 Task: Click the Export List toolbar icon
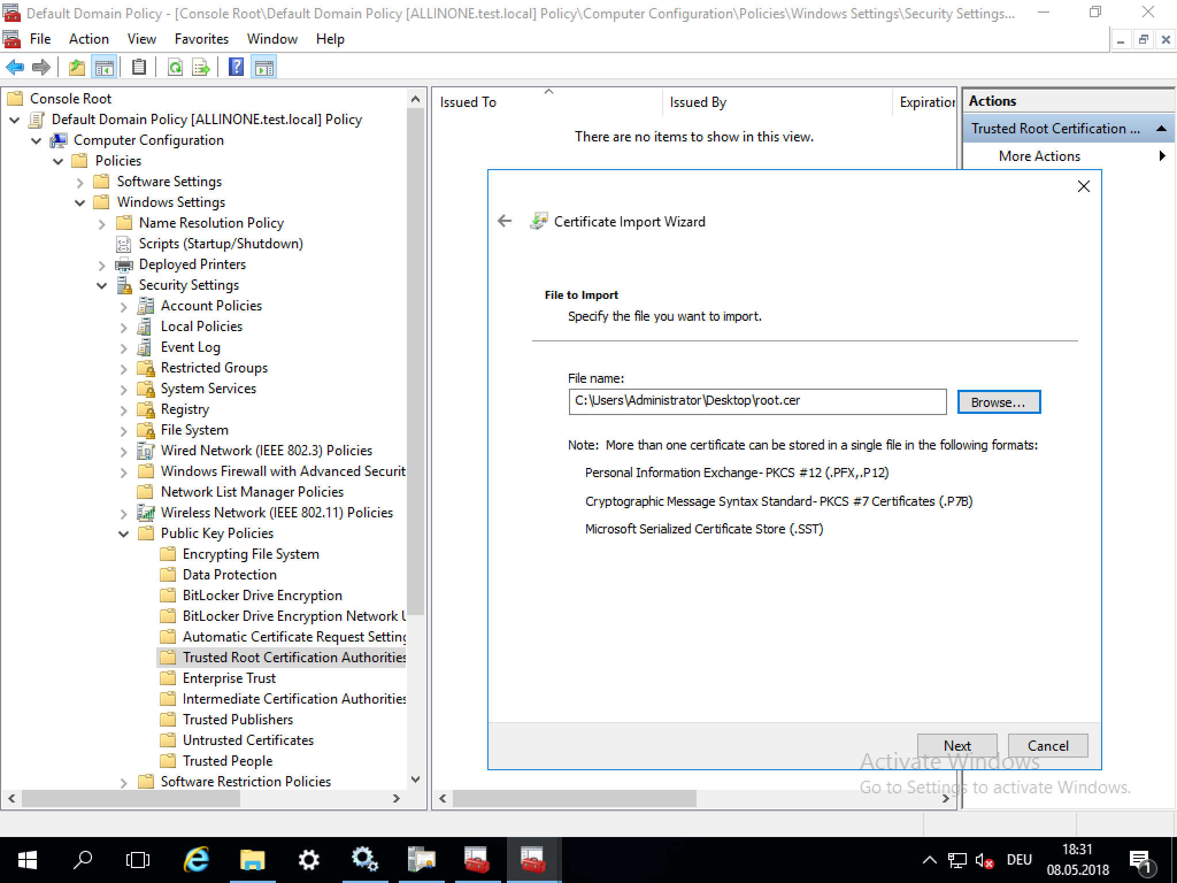(x=201, y=68)
